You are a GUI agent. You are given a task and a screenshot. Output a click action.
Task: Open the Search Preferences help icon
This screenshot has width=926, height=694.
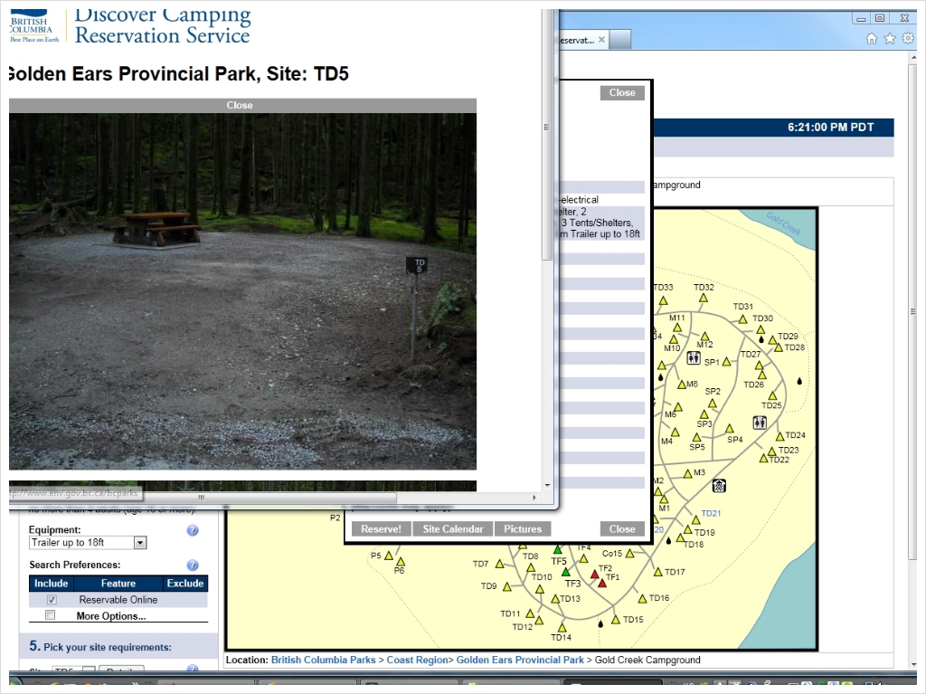coord(192,566)
